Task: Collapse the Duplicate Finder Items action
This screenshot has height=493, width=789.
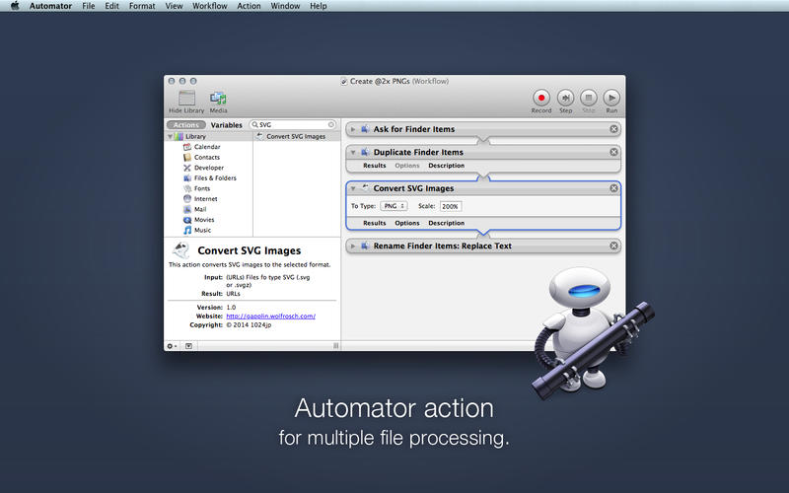Action: point(353,153)
